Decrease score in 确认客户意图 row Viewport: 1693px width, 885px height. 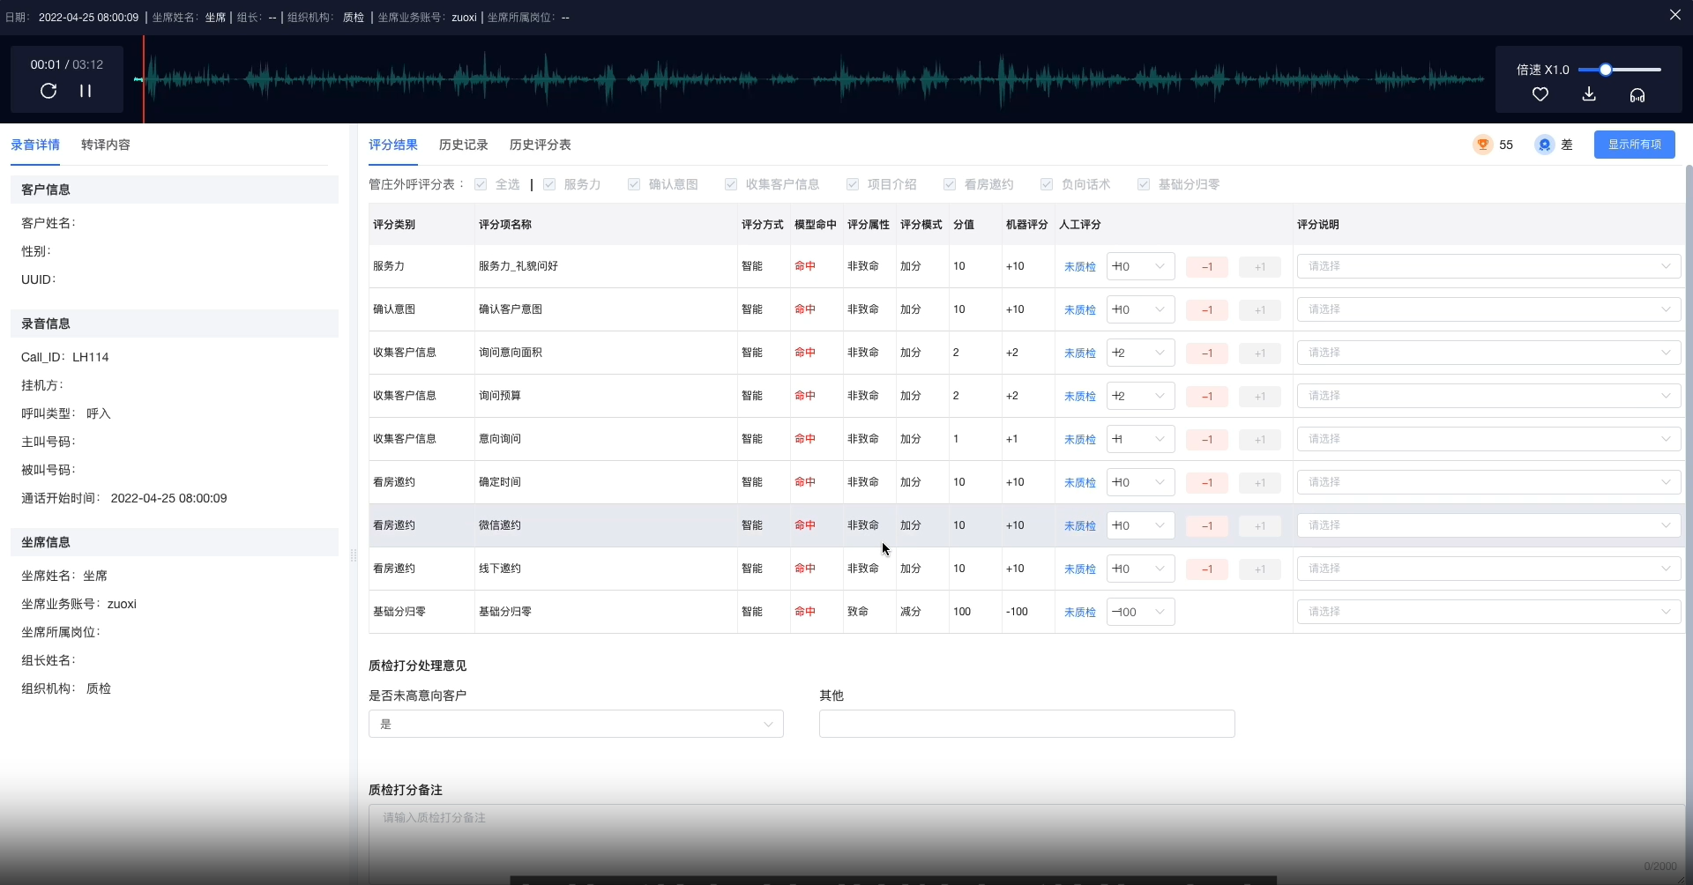[1207, 310]
